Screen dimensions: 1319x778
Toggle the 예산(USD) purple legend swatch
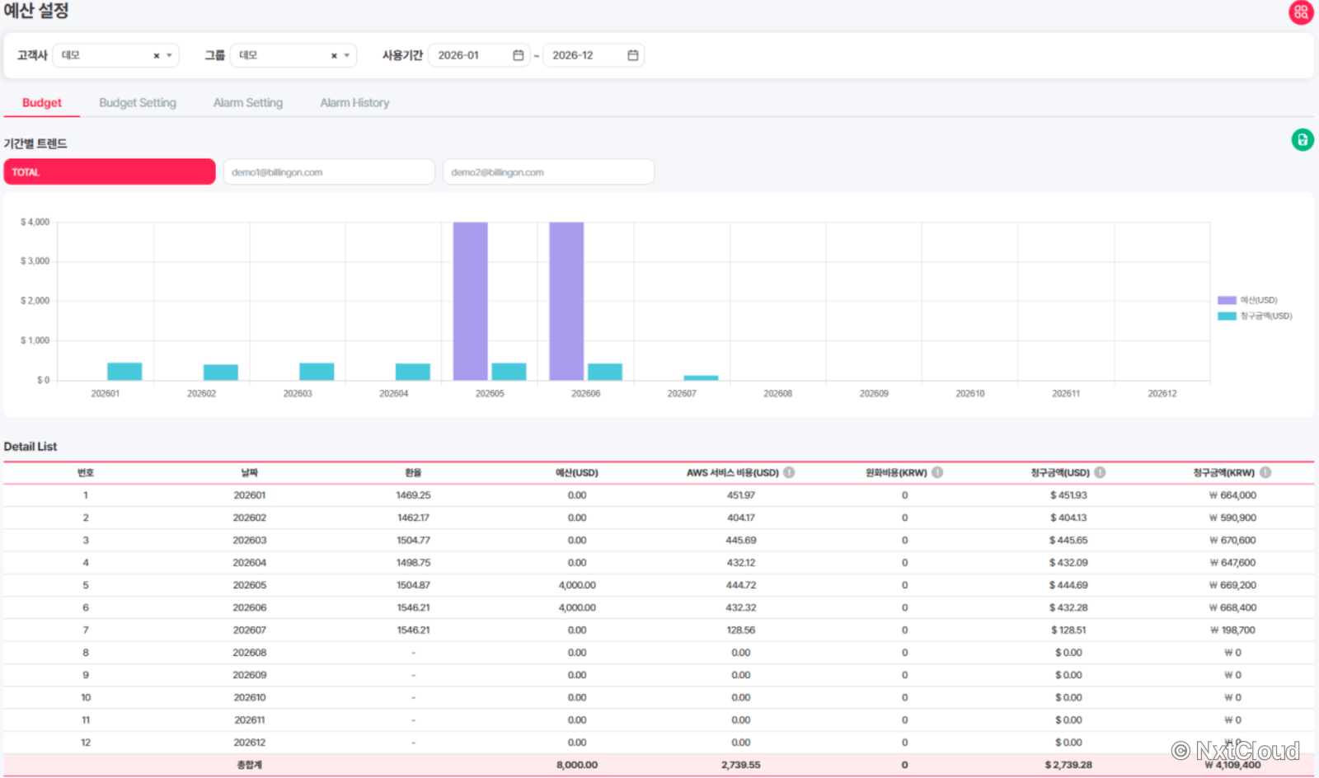[1227, 300]
